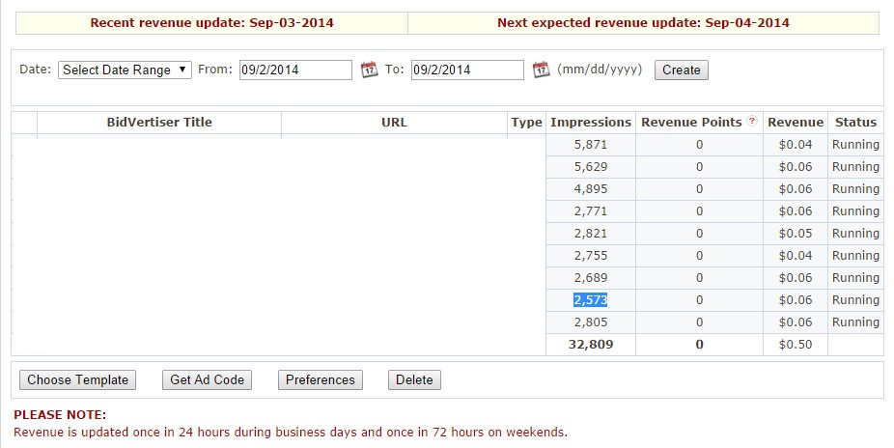Click the Type column header
Viewport: 894px width, 448px height.
[526, 122]
